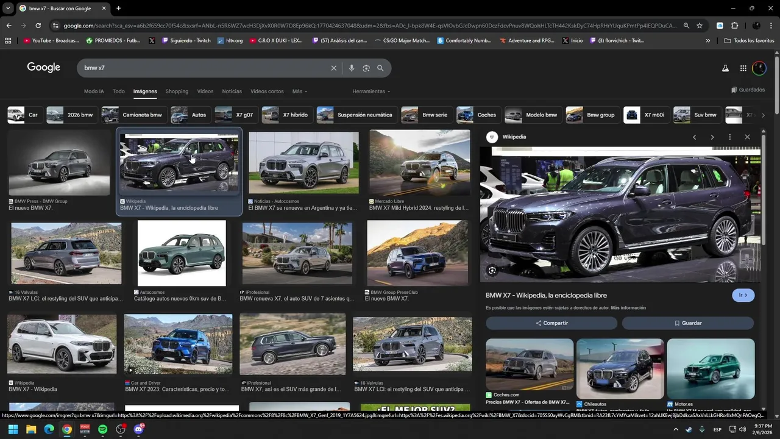Screen dimensions: 780x439
Task: Open Windows Start menu
Action: (x=13, y=429)
